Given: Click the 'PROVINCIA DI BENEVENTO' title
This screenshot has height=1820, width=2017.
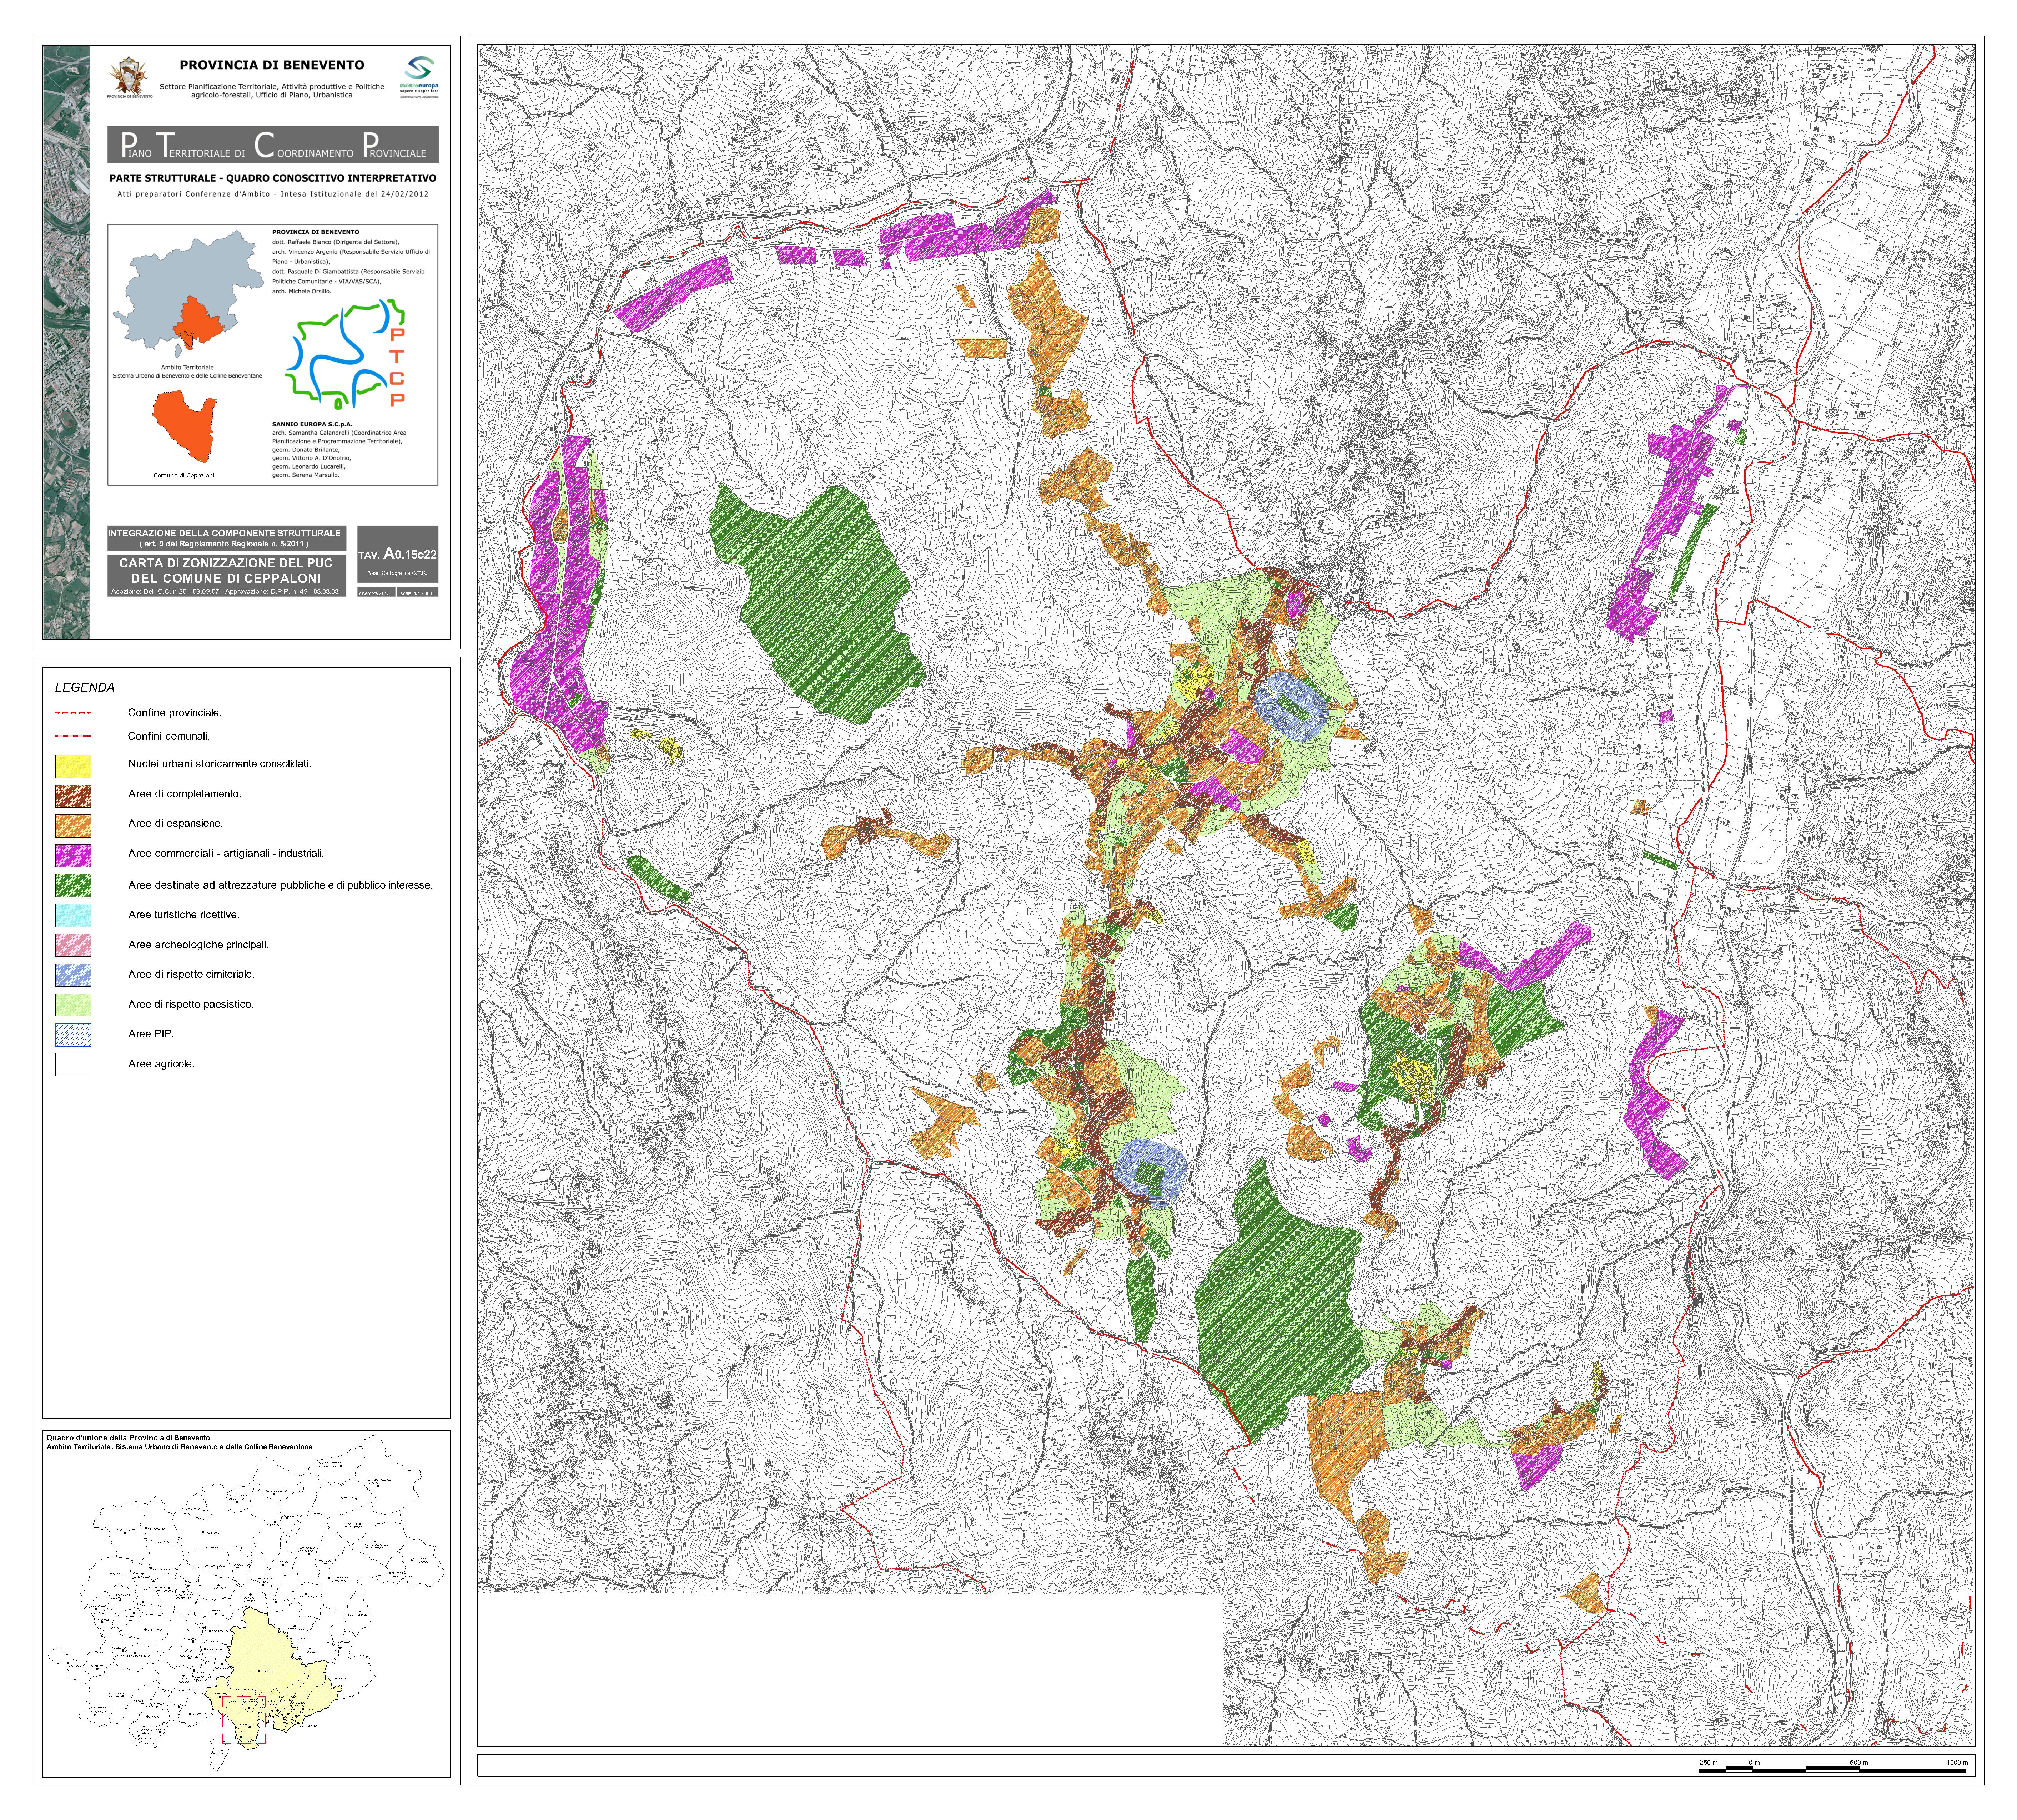Looking at the screenshot, I should (272, 65).
